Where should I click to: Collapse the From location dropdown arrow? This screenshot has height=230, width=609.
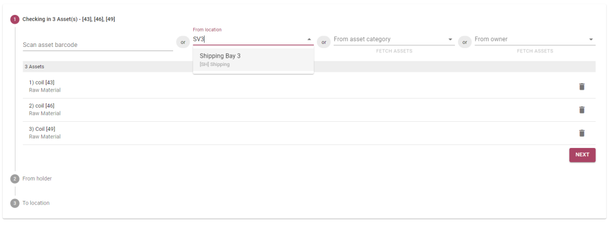(309, 39)
